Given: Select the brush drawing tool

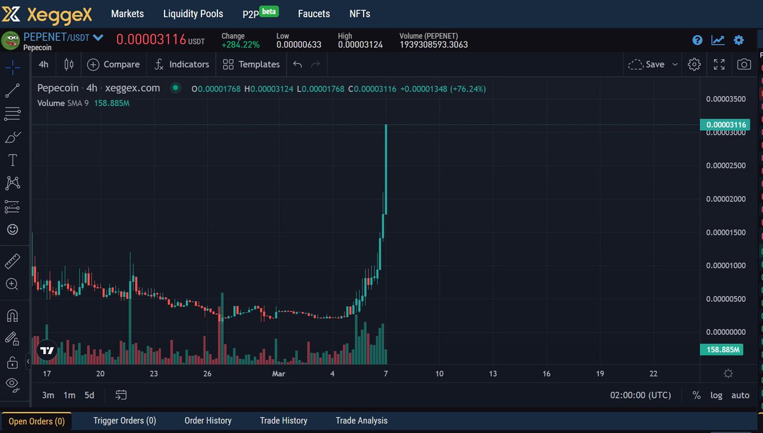Looking at the screenshot, I should (13, 137).
